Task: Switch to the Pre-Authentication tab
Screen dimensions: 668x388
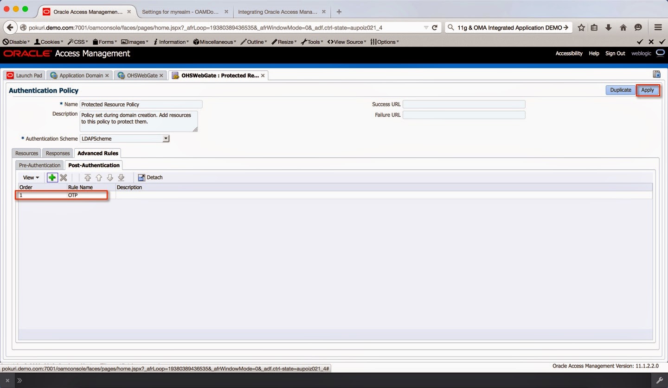Action: 39,165
